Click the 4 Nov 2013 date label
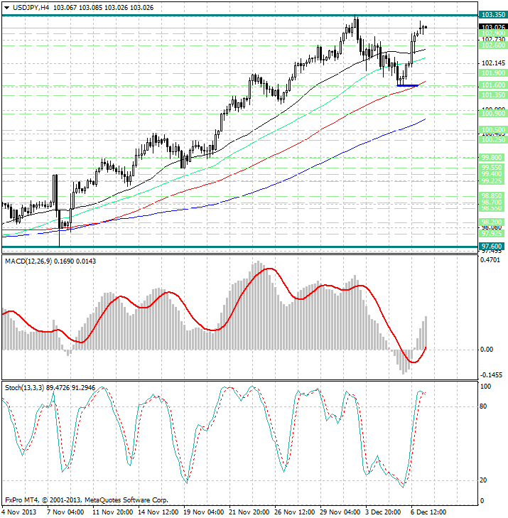The image size is (508, 518). (18, 512)
